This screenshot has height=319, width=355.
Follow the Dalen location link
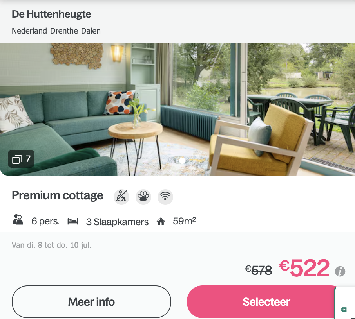point(91,31)
